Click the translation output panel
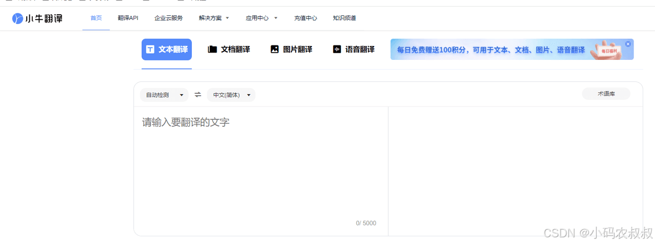 [x=515, y=171]
